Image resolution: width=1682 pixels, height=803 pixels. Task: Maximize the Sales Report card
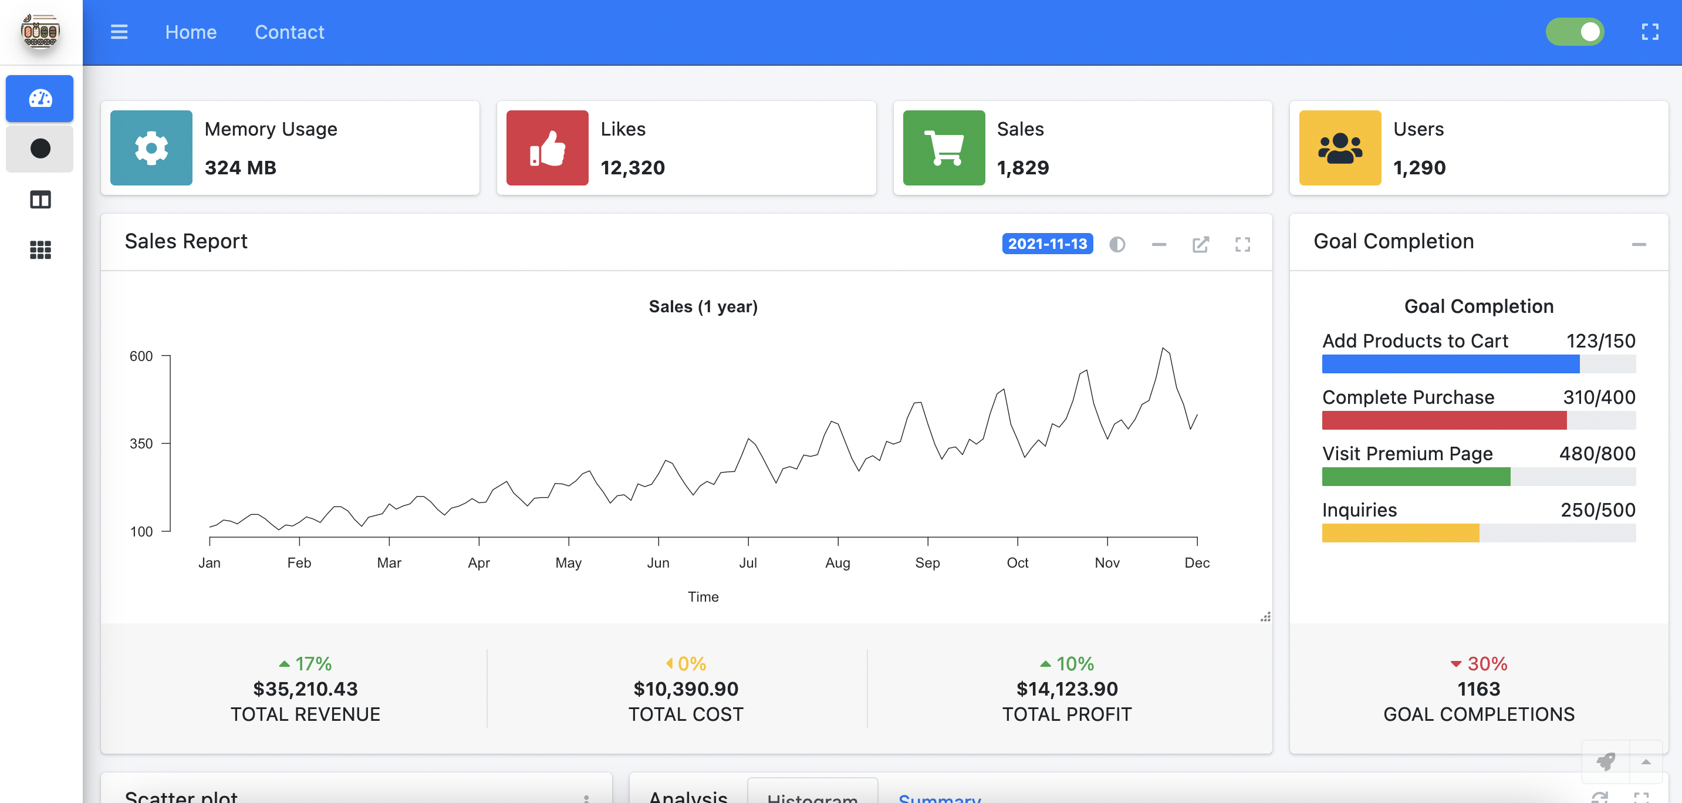click(x=1242, y=244)
